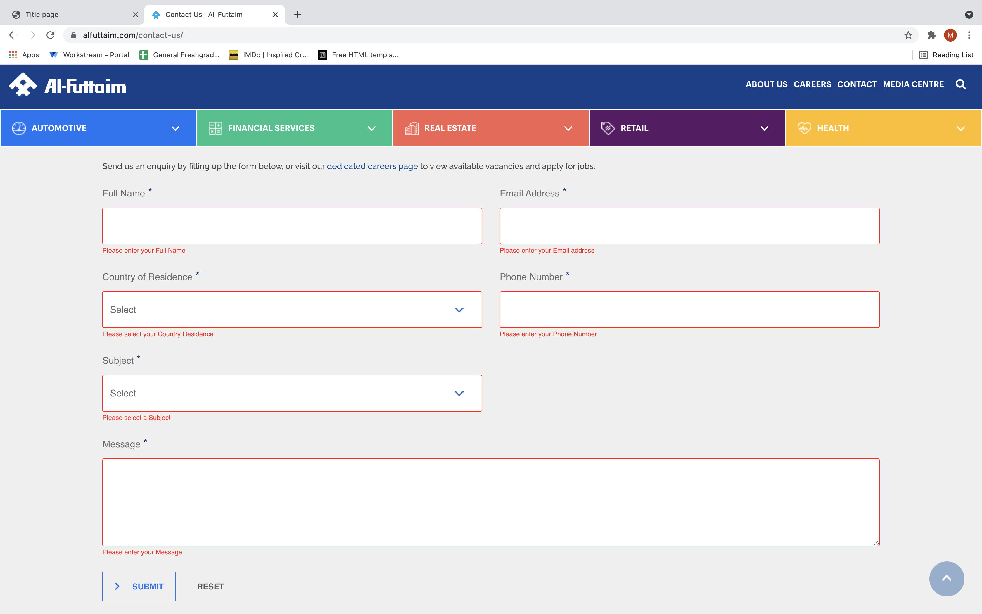The width and height of the screenshot is (982, 614).
Task: Click the scroll-to-top round button
Action: [946, 578]
